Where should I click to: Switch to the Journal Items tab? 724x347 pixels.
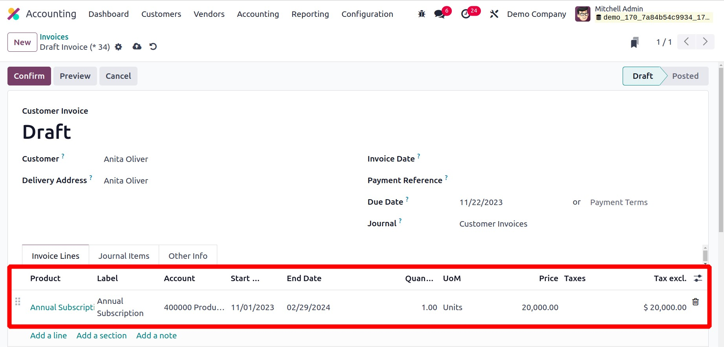point(124,256)
